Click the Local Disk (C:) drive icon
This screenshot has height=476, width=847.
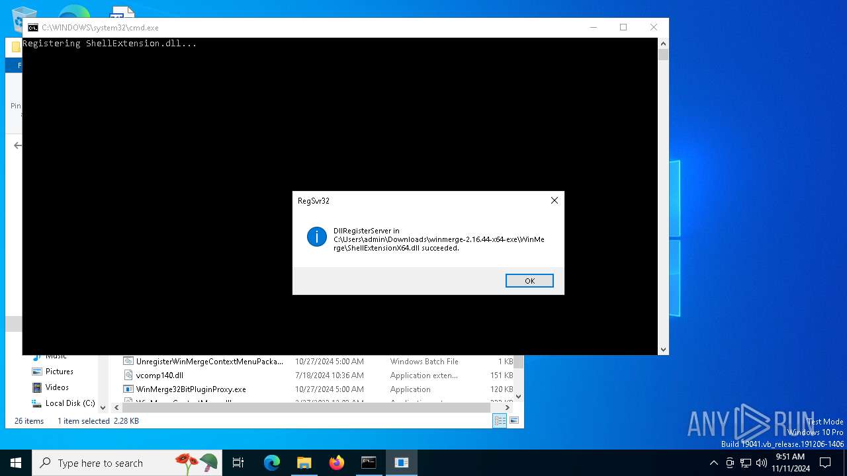[37, 403]
